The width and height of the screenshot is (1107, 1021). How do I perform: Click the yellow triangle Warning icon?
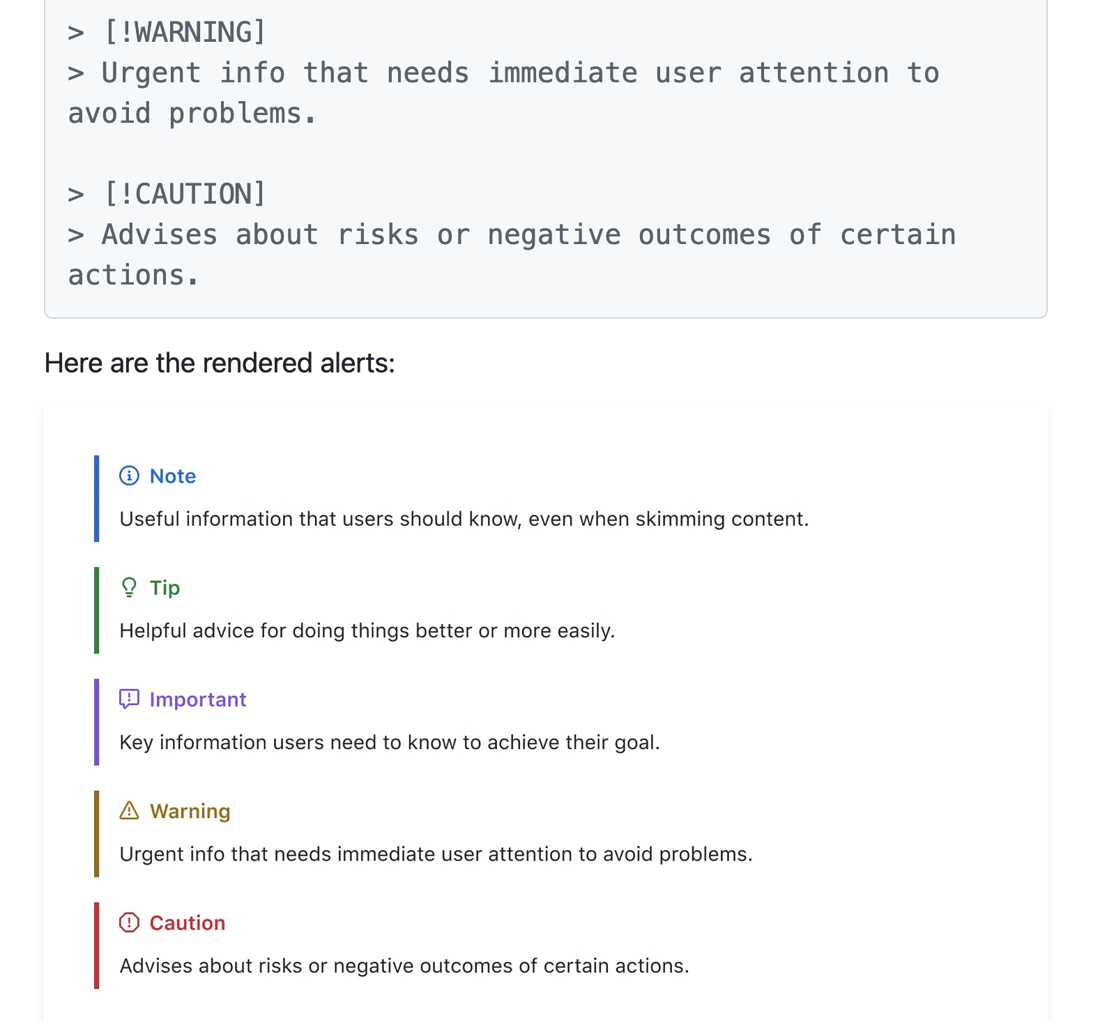[x=129, y=810]
